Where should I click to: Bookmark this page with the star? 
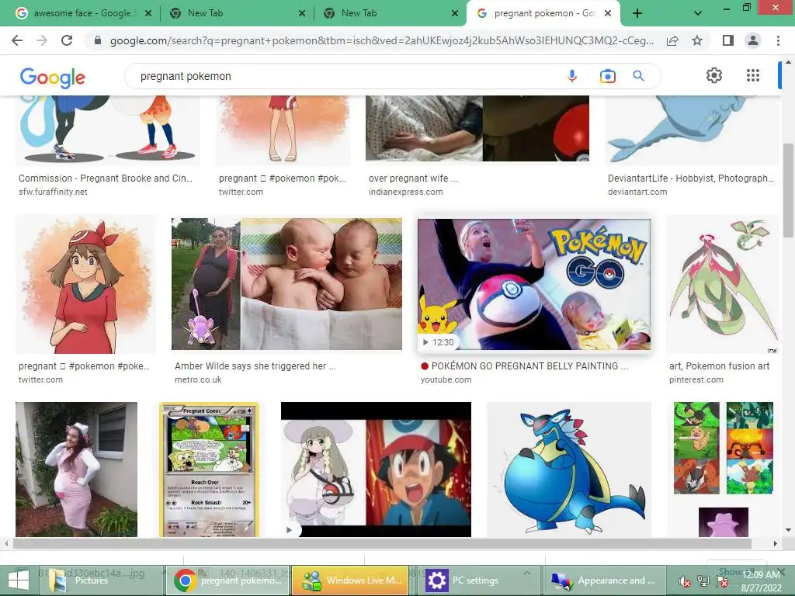pyautogui.click(x=697, y=40)
